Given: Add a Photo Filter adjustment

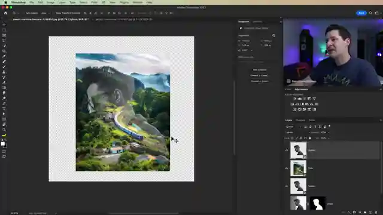Looking at the screenshot, I should click(x=307, y=104).
